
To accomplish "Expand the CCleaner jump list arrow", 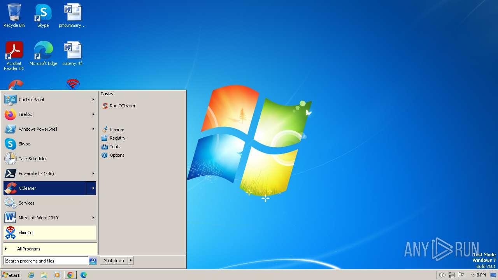I will coord(91,188).
